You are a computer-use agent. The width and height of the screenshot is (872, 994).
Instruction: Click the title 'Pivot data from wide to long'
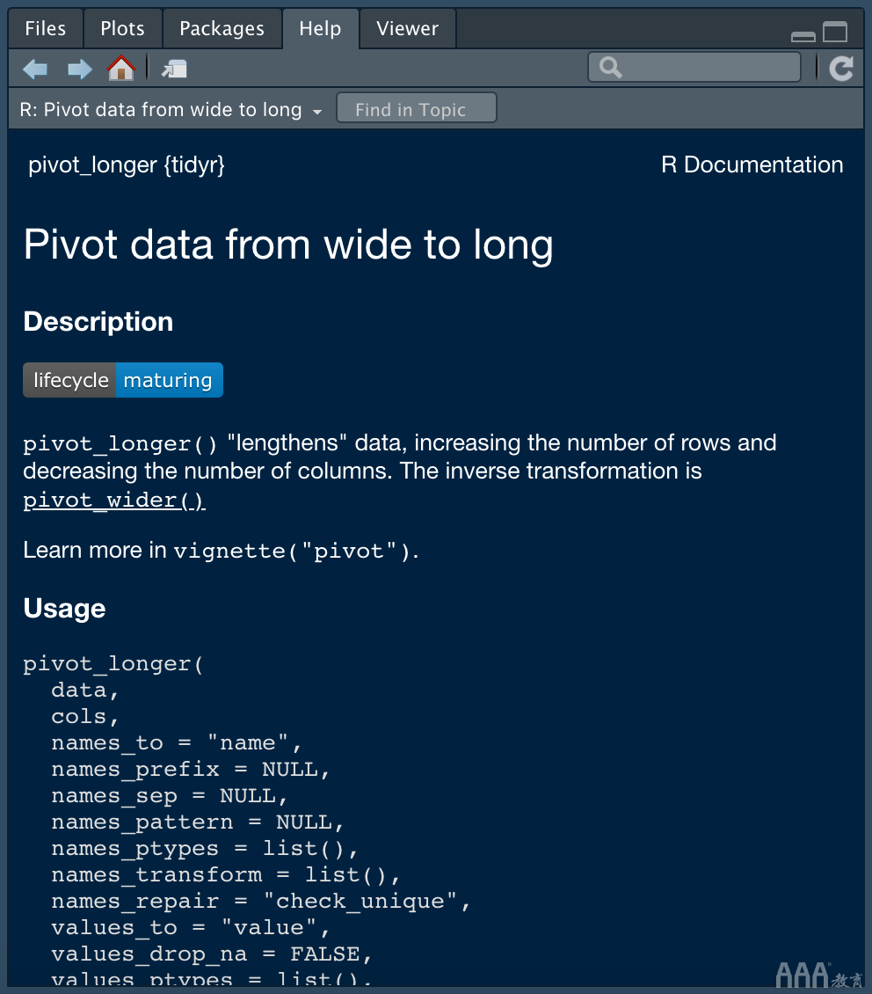pos(289,245)
